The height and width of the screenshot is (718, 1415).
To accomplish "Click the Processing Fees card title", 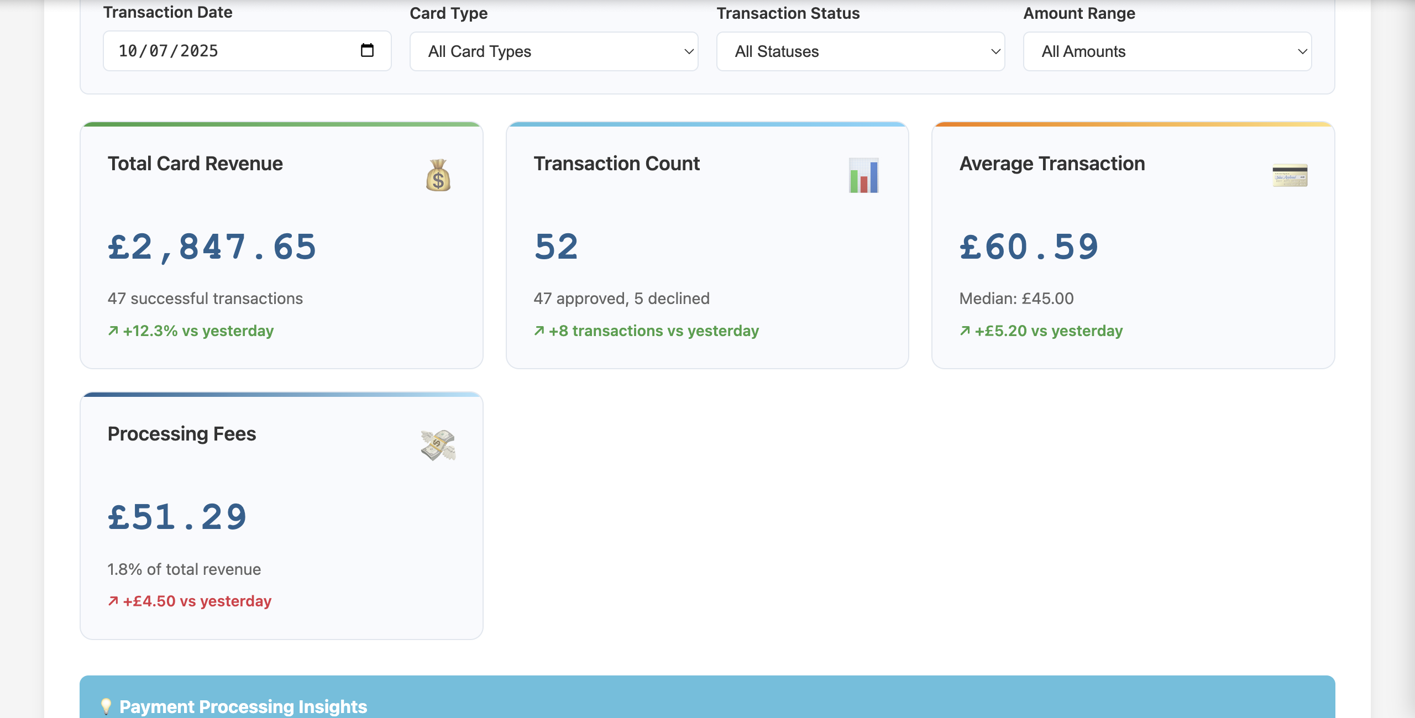I will pyautogui.click(x=181, y=434).
